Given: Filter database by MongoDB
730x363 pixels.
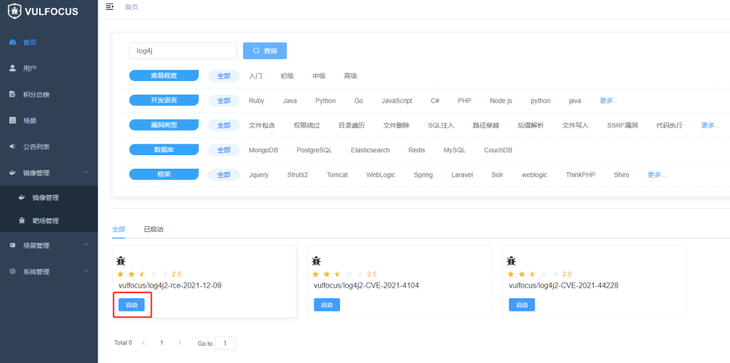Looking at the screenshot, I should 264,150.
